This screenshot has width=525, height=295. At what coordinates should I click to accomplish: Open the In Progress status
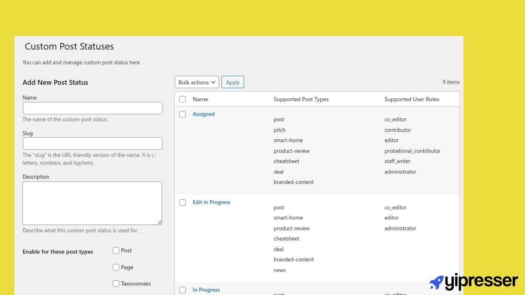click(x=206, y=290)
